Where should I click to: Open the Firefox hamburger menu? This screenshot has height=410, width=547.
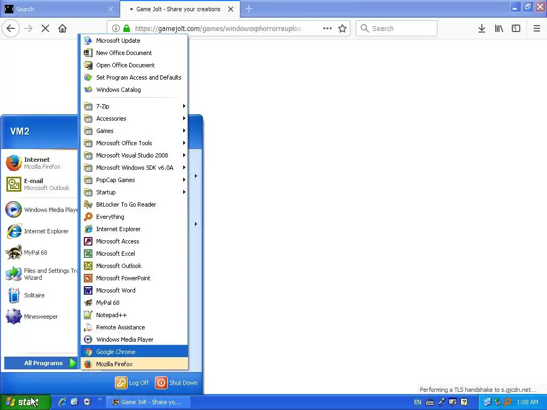536,28
